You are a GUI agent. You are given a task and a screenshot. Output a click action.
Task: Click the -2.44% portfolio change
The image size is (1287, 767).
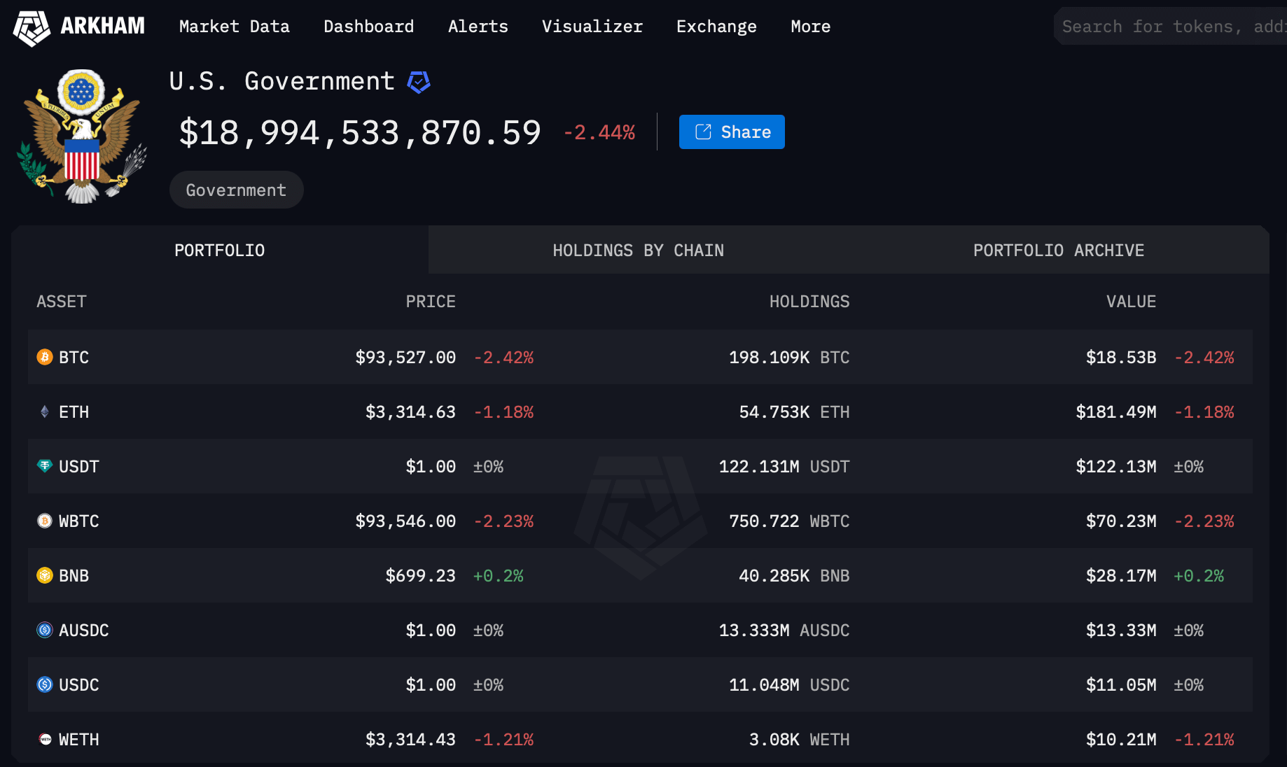pyautogui.click(x=599, y=132)
